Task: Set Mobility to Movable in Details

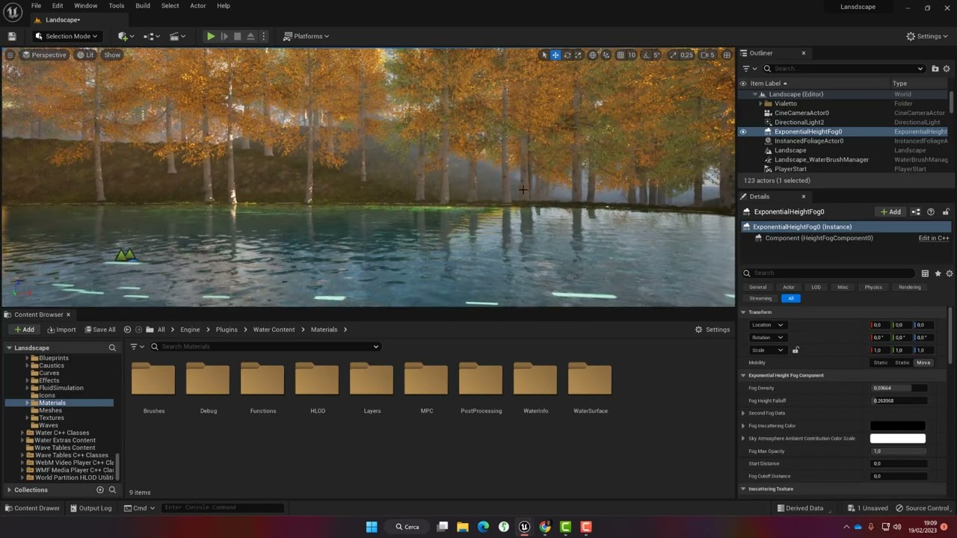Action: click(923, 362)
